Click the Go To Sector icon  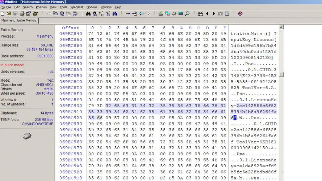tap(134, 14)
